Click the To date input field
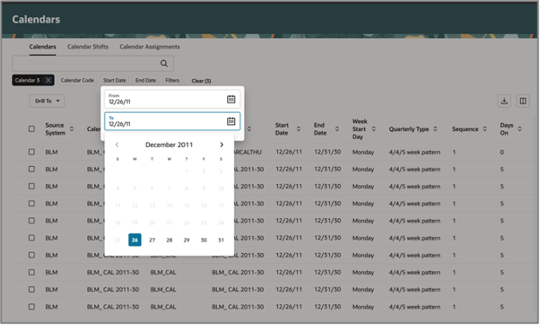This screenshot has height=325, width=540. tap(172, 121)
